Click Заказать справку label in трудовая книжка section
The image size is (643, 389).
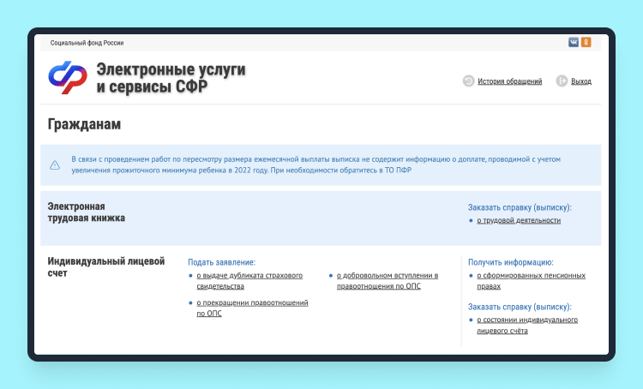[x=520, y=207]
